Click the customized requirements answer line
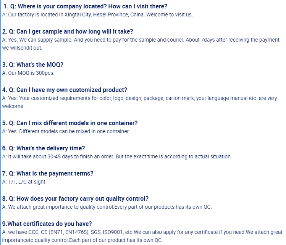The width and height of the screenshot is (286, 245). coord(139,98)
